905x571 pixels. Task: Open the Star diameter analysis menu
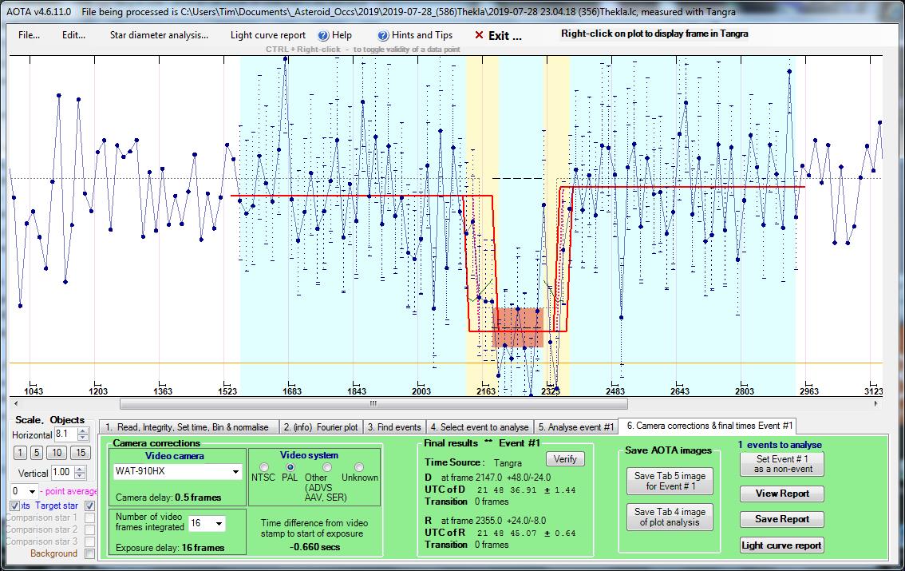pos(159,35)
